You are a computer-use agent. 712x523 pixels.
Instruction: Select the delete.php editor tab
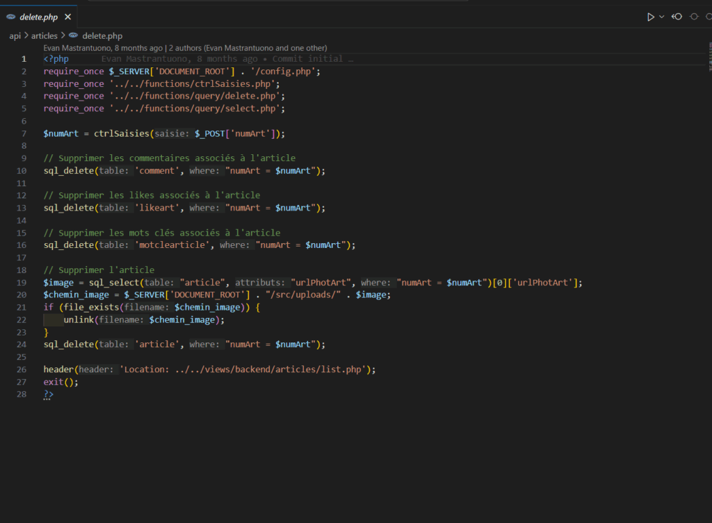pos(38,16)
